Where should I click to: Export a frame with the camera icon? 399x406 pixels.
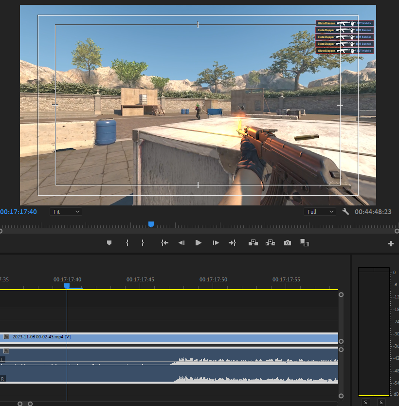[x=288, y=243]
